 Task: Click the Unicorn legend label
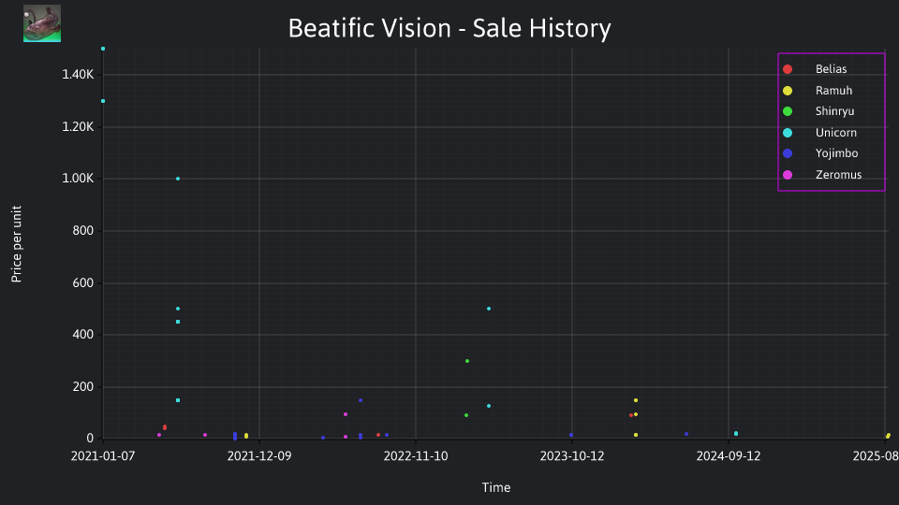pos(836,133)
